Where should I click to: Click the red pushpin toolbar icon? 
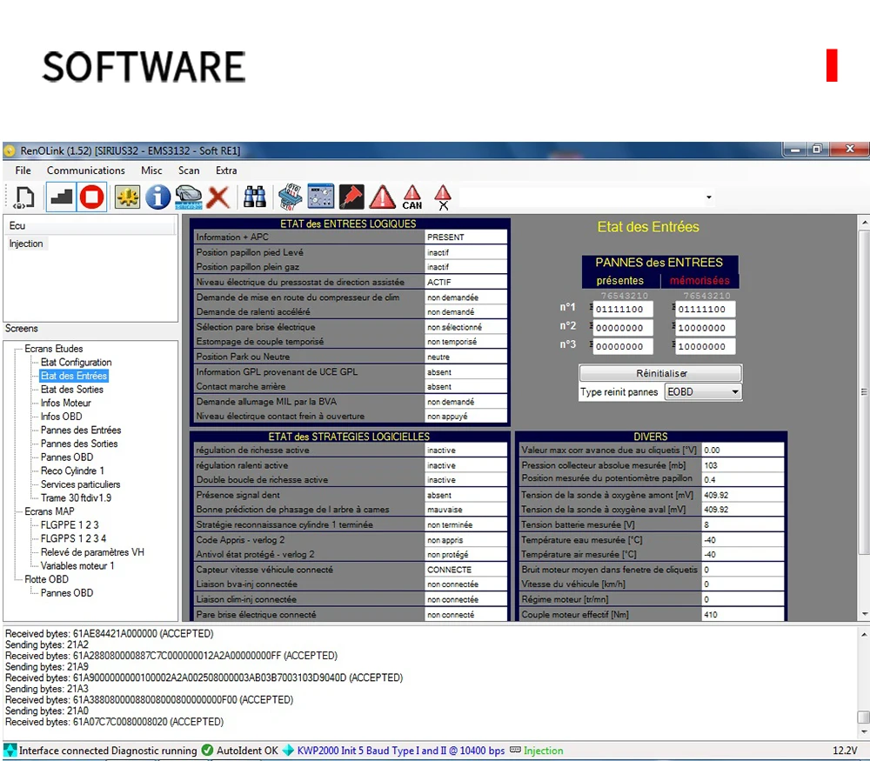351,197
